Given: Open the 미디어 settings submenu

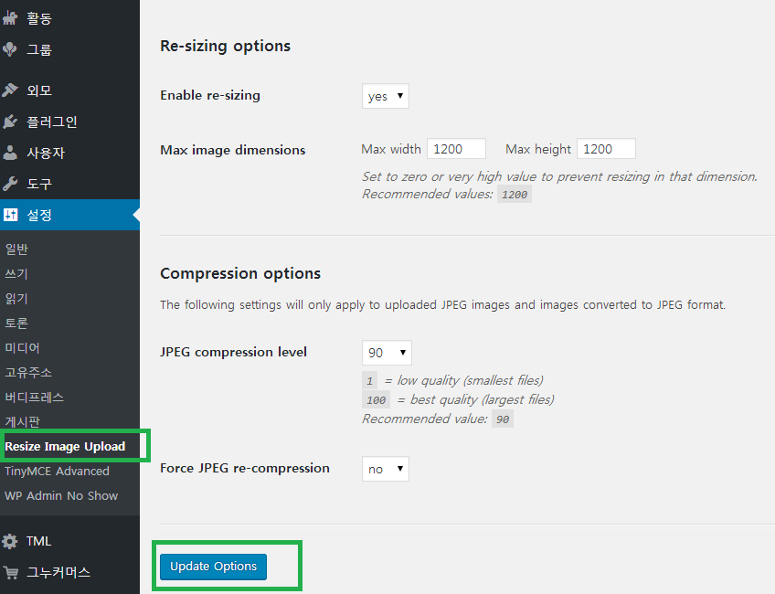Looking at the screenshot, I should [x=22, y=348].
